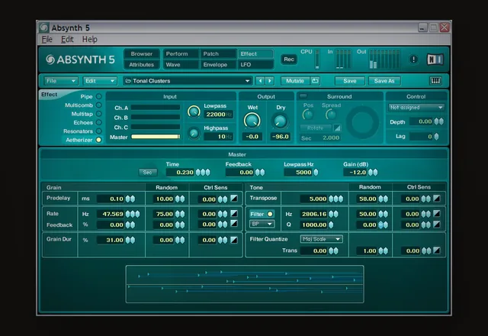Click the exclamation panic icon
488x336 pixels.
pos(413,60)
